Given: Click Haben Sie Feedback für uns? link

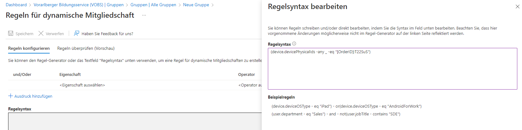Looking at the screenshot, I should [x=107, y=34].
